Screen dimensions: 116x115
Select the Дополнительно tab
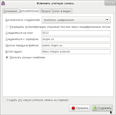(29, 11)
